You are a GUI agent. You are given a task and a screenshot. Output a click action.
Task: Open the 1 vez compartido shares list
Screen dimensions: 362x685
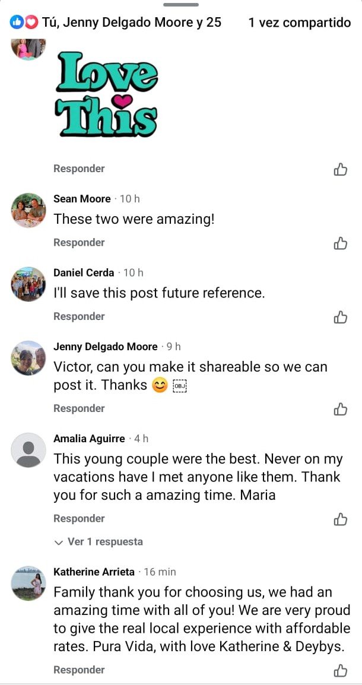click(300, 23)
